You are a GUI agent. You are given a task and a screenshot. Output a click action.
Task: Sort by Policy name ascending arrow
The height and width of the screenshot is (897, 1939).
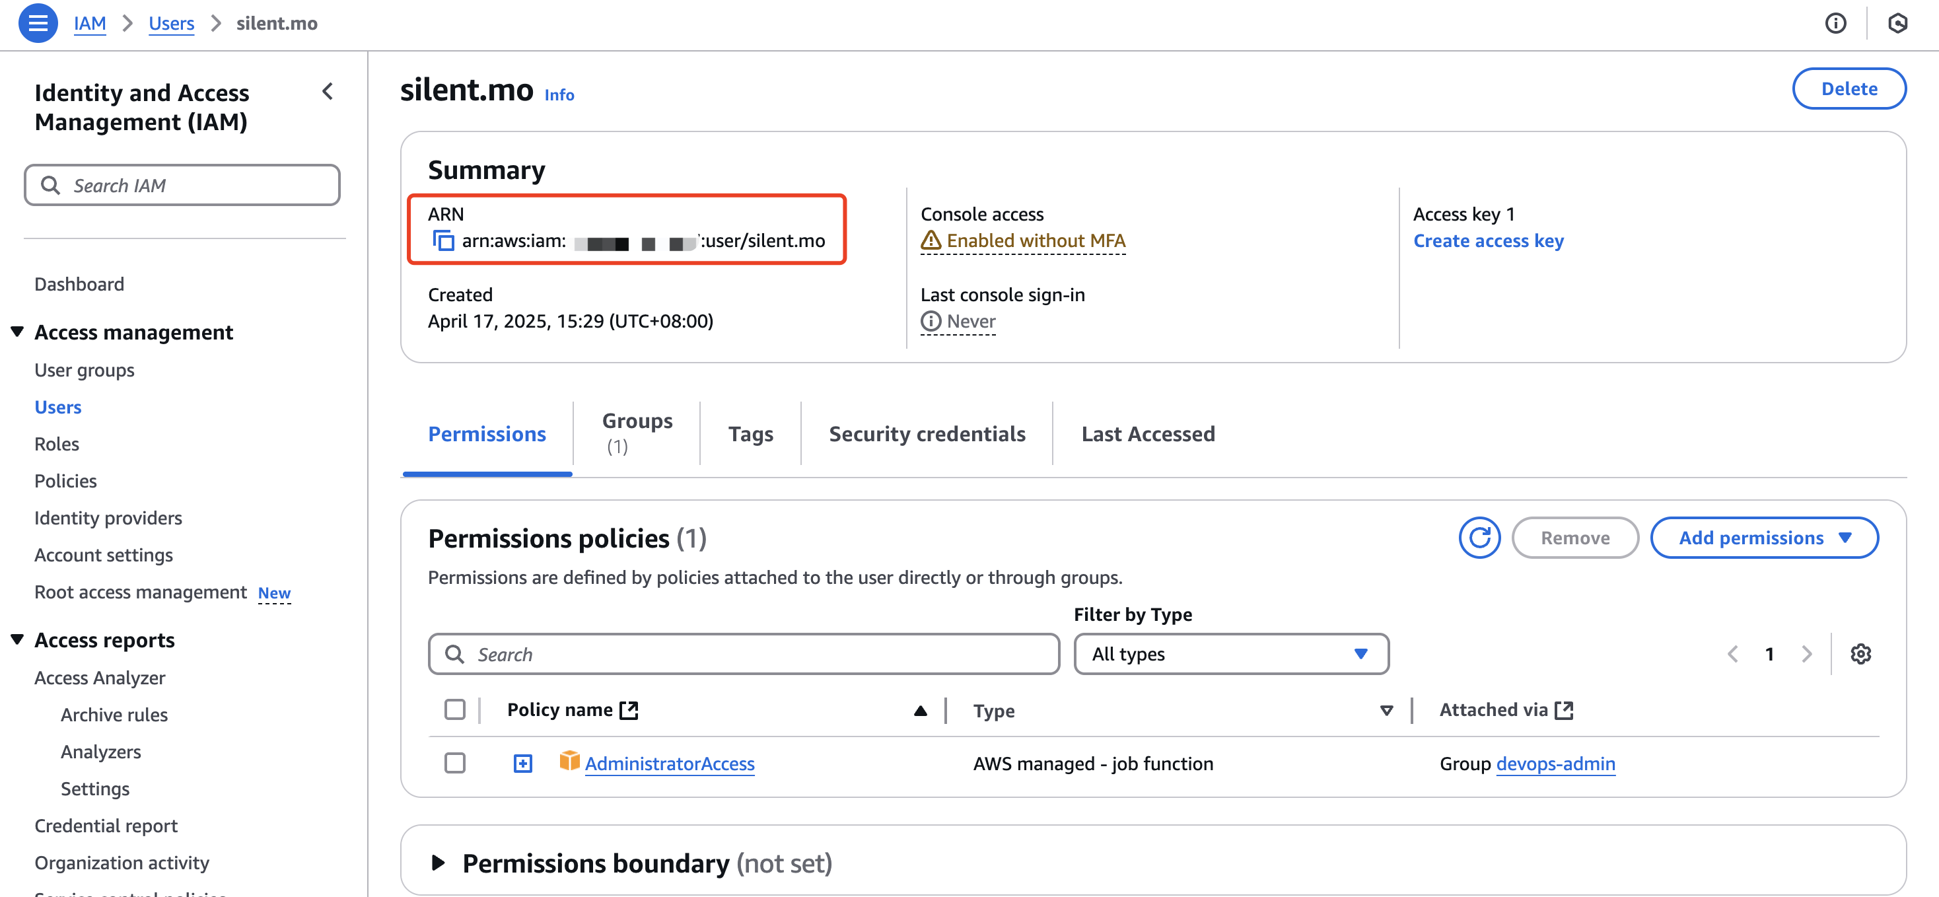(920, 710)
